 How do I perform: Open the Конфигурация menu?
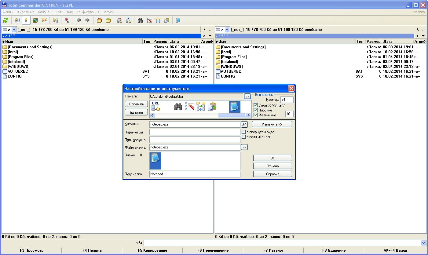click(88, 12)
